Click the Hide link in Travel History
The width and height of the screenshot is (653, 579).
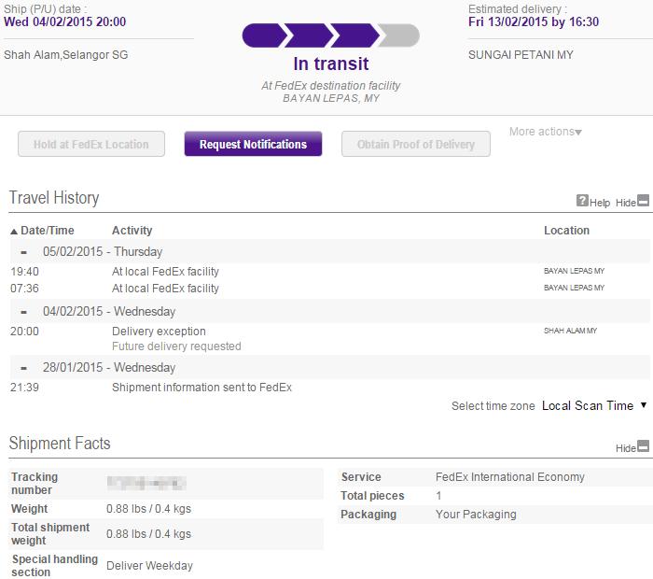626,203
